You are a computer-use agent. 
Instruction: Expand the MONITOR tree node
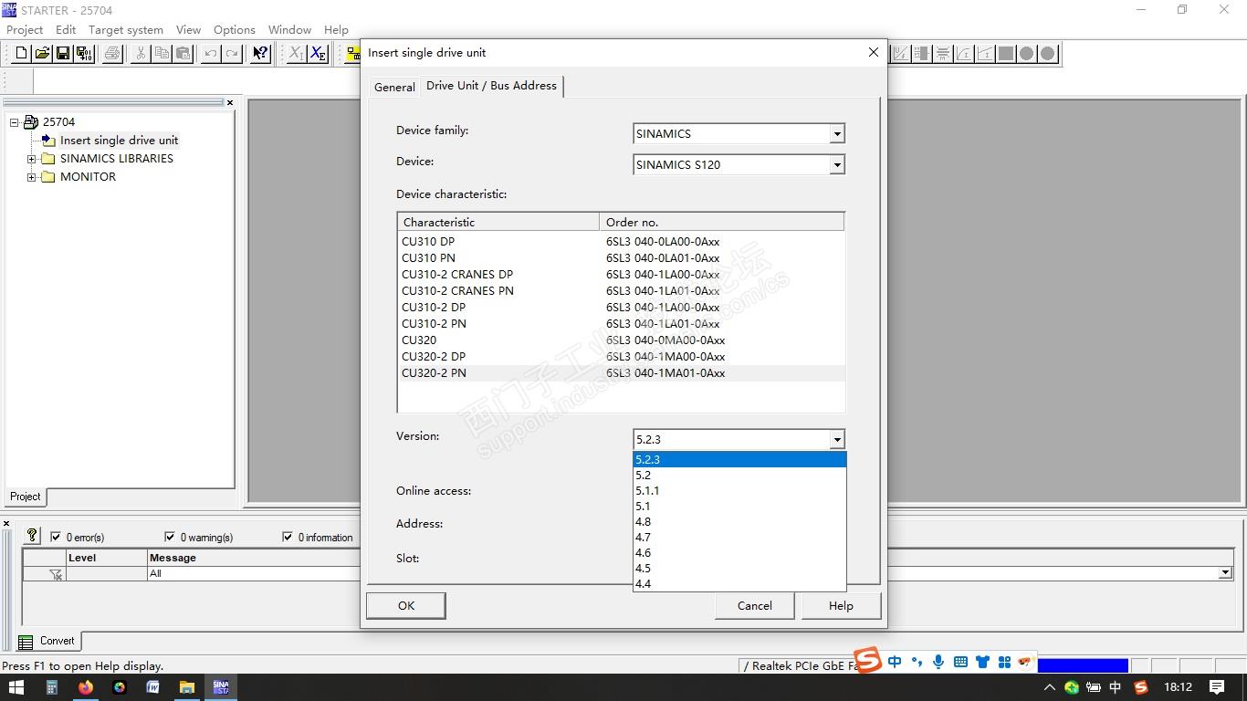pyautogui.click(x=32, y=177)
